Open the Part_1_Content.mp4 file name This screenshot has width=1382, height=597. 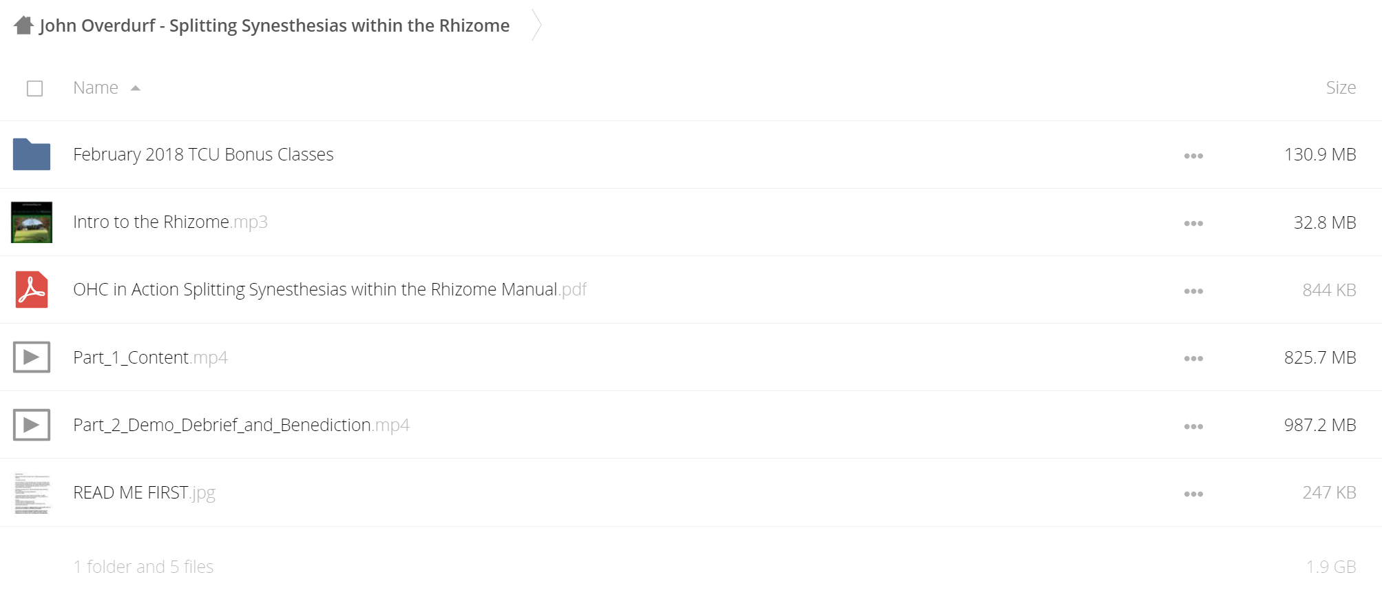click(x=150, y=357)
